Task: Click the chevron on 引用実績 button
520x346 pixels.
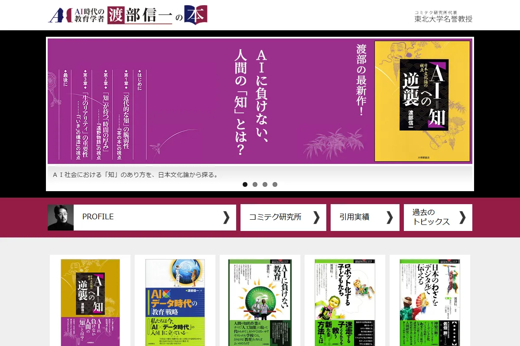Action: coord(389,218)
